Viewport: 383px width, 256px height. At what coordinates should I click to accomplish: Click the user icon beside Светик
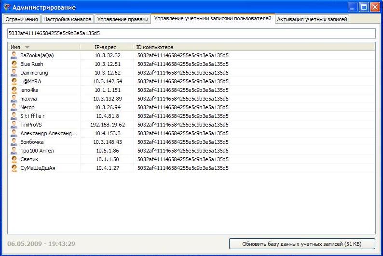pos(14,159)
